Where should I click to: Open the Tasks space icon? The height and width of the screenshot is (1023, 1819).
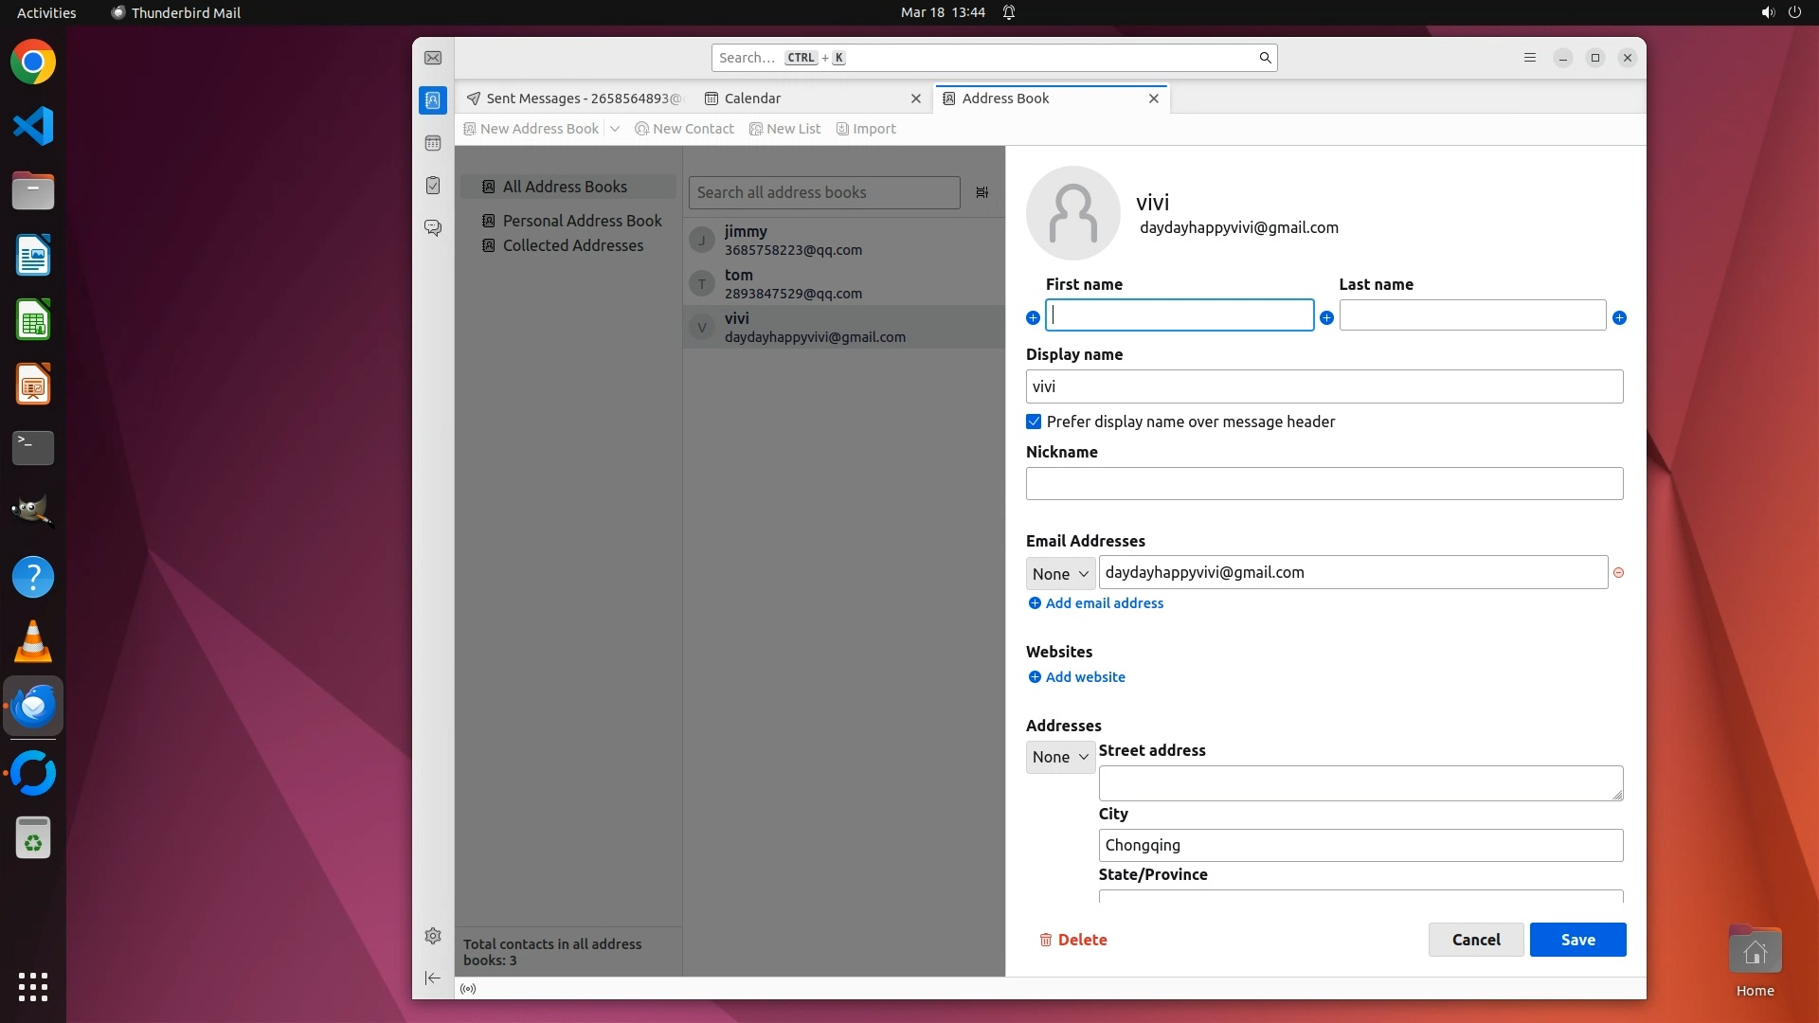[x=433, y=186]
